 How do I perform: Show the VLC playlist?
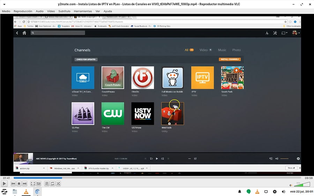(47, 183)
